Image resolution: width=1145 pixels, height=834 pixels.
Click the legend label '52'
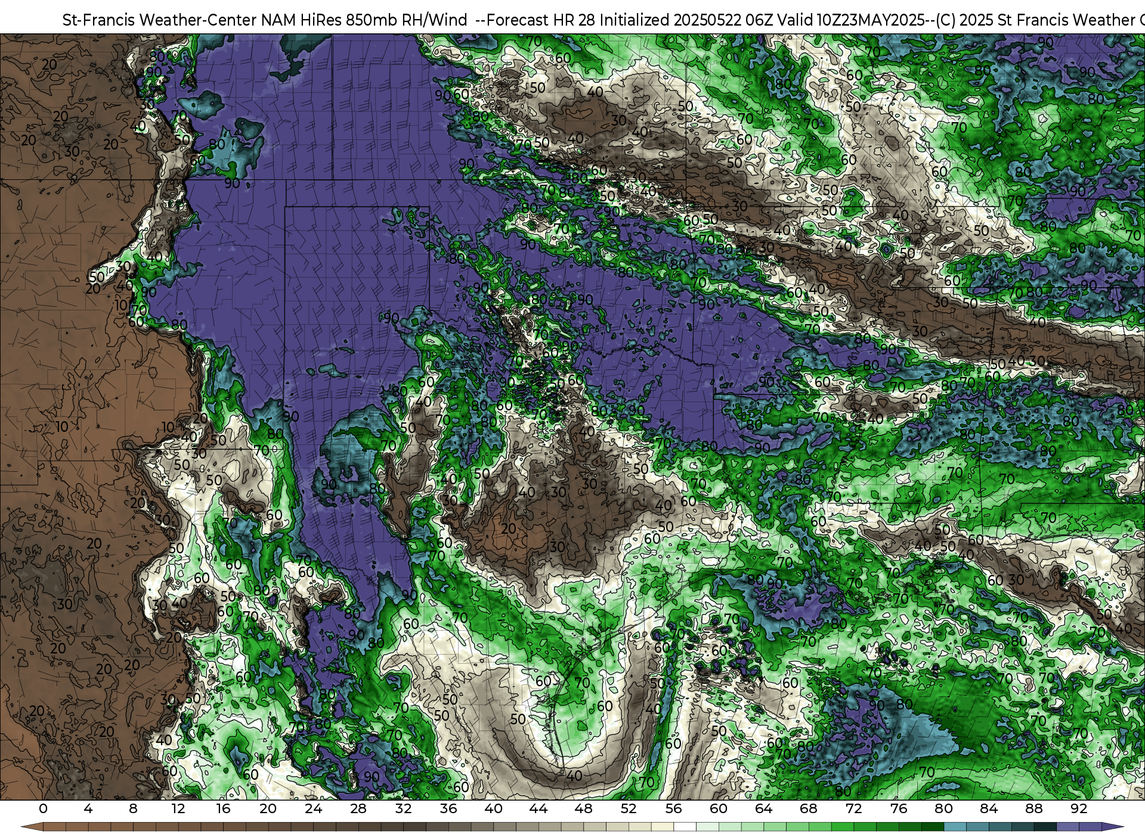coord(629,809)
